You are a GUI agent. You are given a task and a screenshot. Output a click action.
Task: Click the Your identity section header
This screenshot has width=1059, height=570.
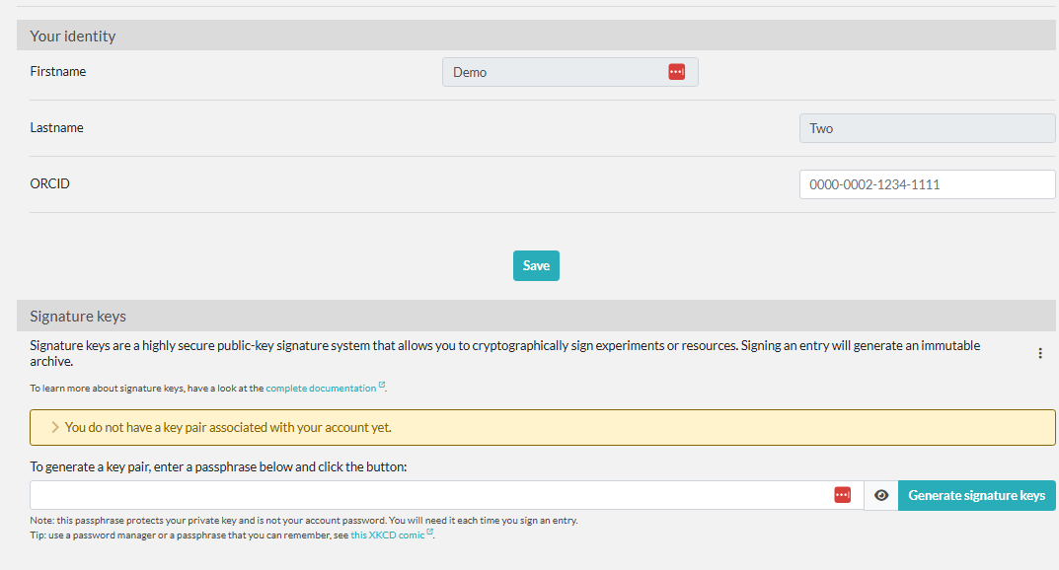point(73,36)
